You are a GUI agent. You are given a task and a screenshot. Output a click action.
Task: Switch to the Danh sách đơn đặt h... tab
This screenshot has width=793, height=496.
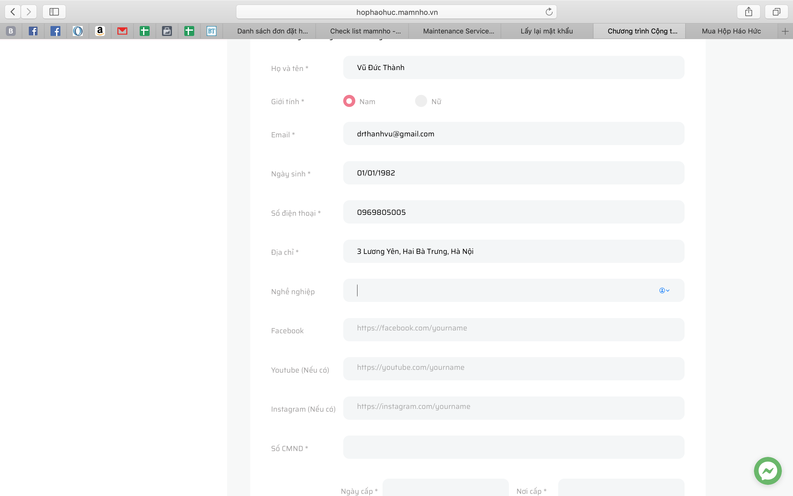[x=269, y=31]
